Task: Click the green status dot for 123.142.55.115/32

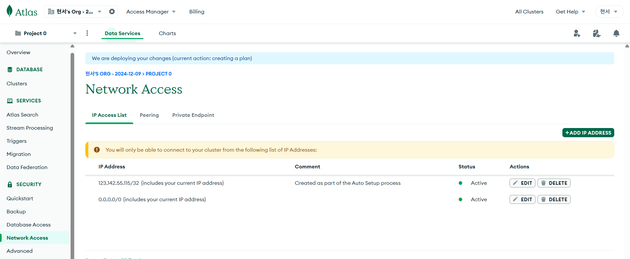Action: click(460, 183)
